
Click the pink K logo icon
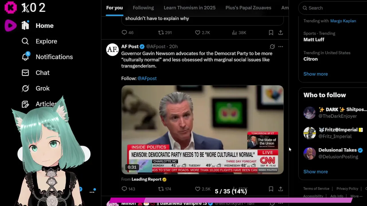point(11,7)
